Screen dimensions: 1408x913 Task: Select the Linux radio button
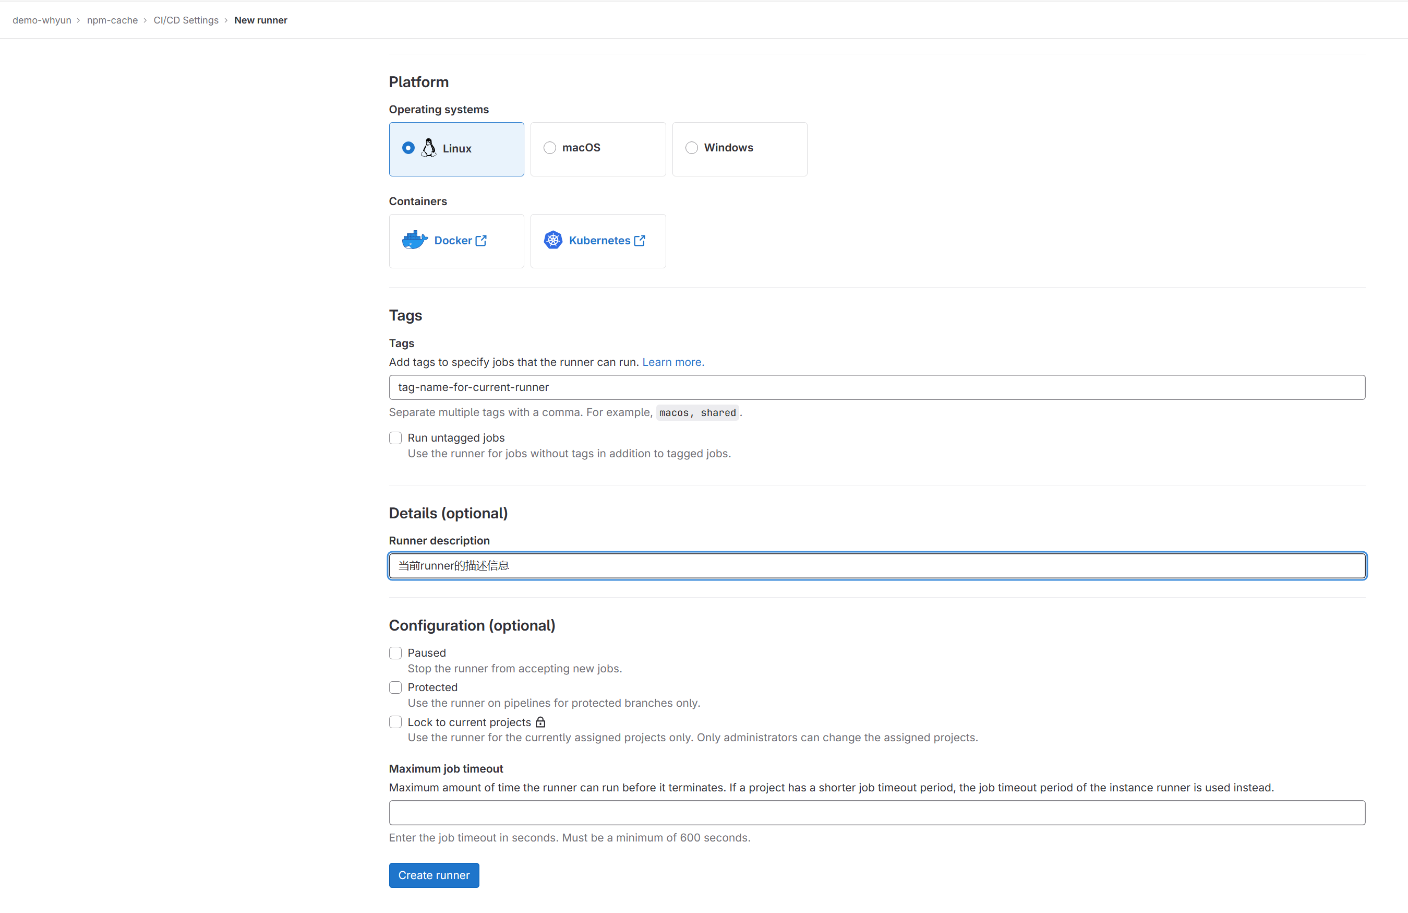coord(408,147)
